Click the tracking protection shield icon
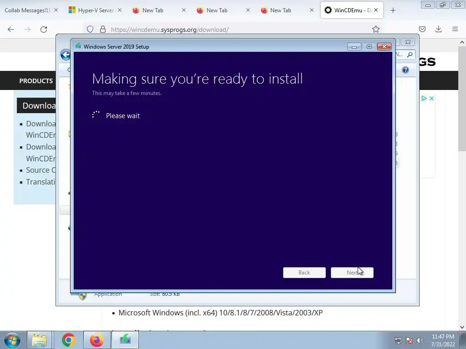Screen dimensions: 466x349 click(90, 30)
